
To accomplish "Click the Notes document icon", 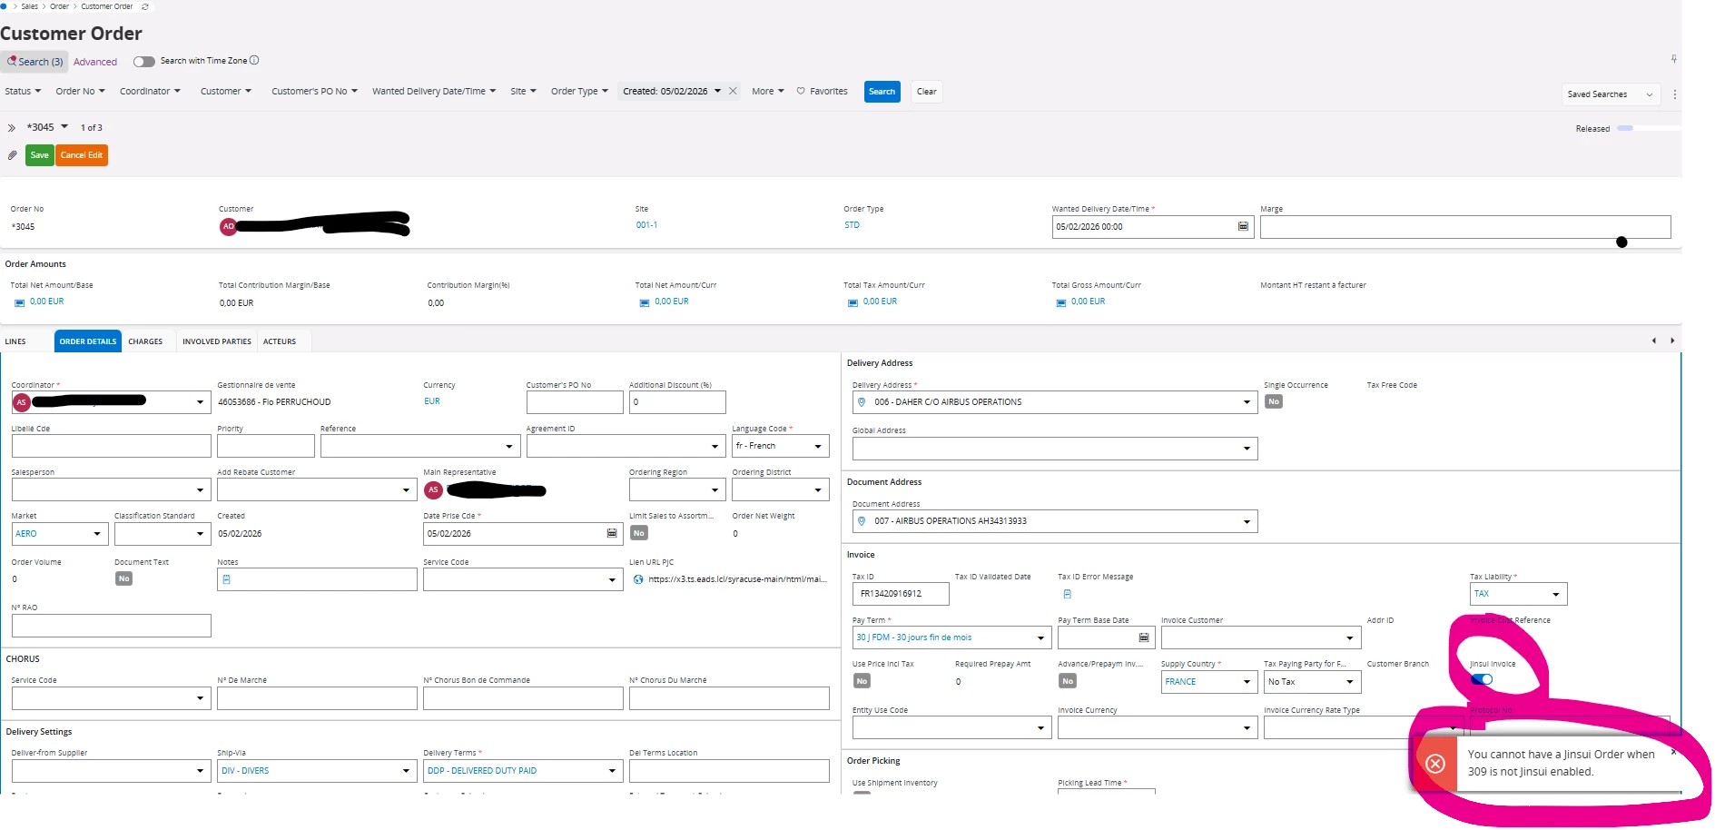I will point(226,579).
